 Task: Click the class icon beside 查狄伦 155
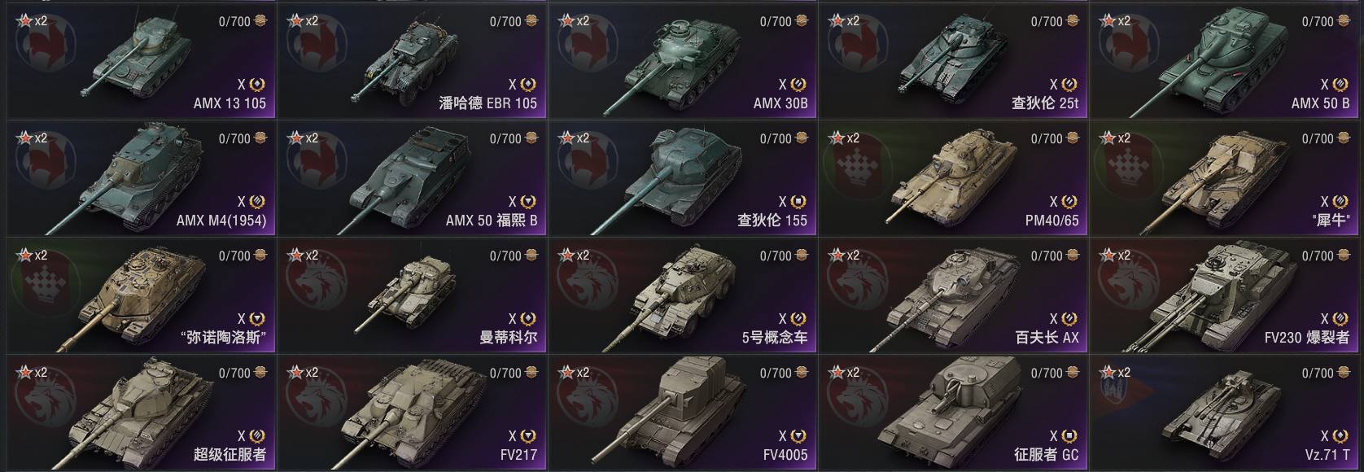point(798,202)
